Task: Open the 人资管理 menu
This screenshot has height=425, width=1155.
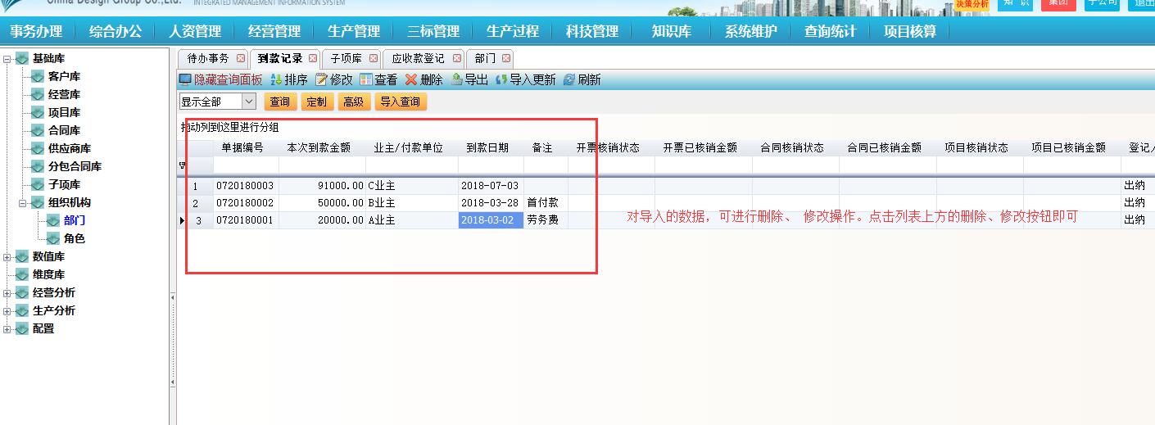Action: click(195, 31)
